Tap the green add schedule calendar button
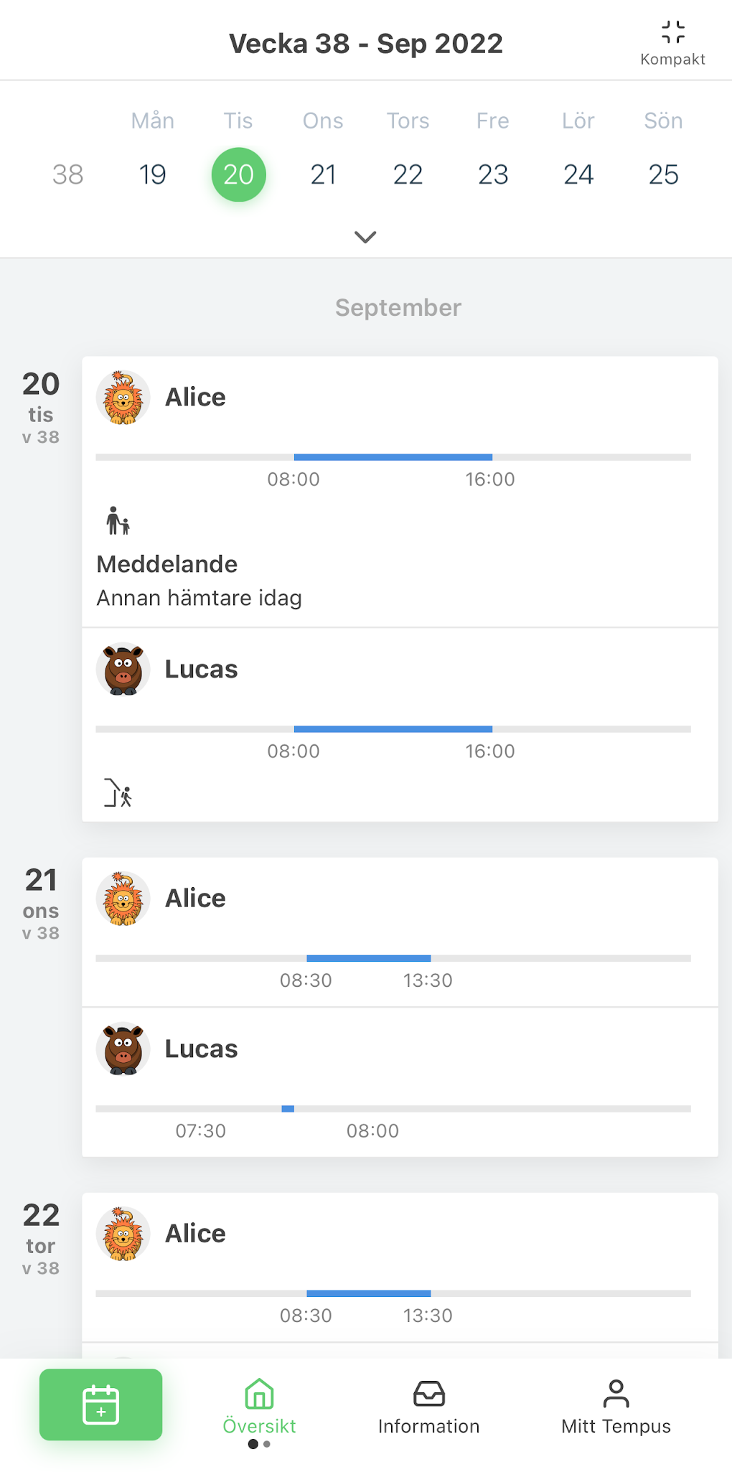 100,1404
